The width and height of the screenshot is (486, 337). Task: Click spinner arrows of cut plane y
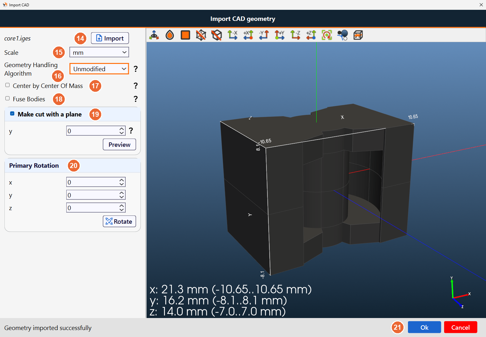(x=122, y=131)
